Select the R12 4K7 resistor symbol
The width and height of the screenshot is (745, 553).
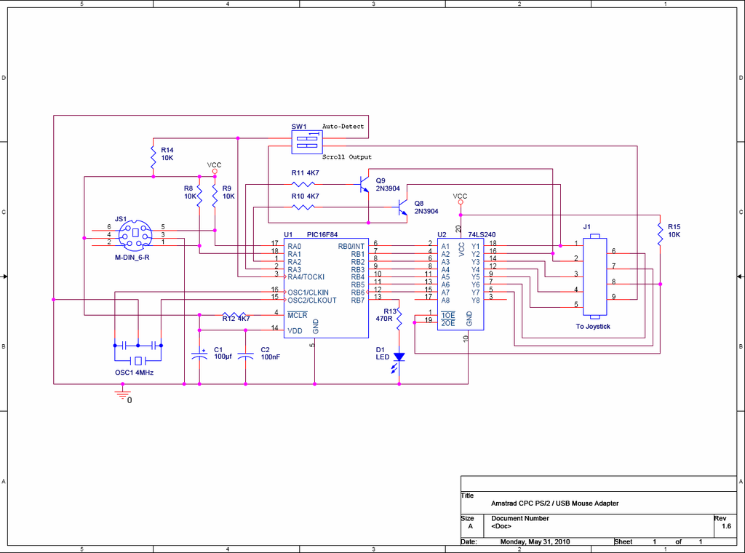pyautogui.click(x=234, y=314)
